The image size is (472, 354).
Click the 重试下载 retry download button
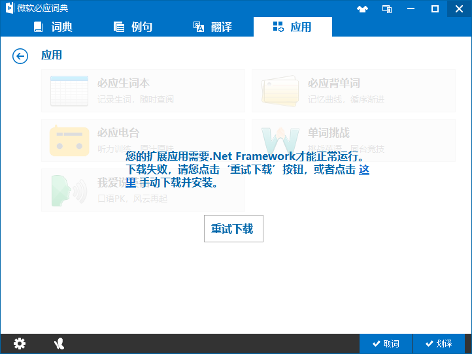click(233, 229)
